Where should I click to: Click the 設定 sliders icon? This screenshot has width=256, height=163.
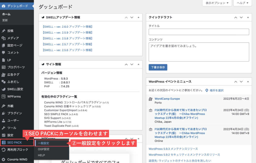(x=3, y=135)
